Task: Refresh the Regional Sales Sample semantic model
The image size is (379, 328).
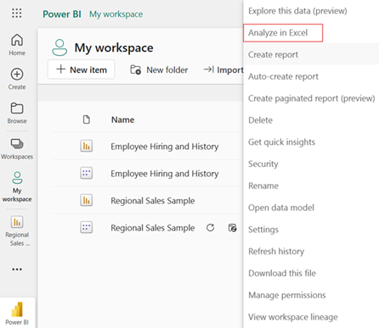Action: tap(210, 228)
